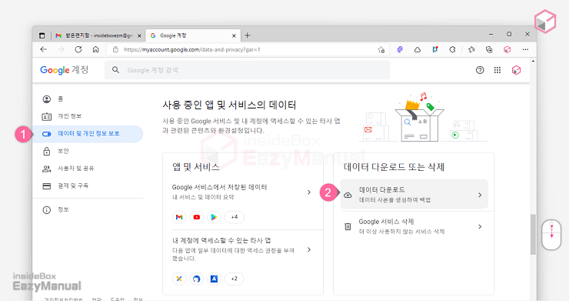
Task: Click the blue A third-party app icon
Action: click(x=214, y=279)
